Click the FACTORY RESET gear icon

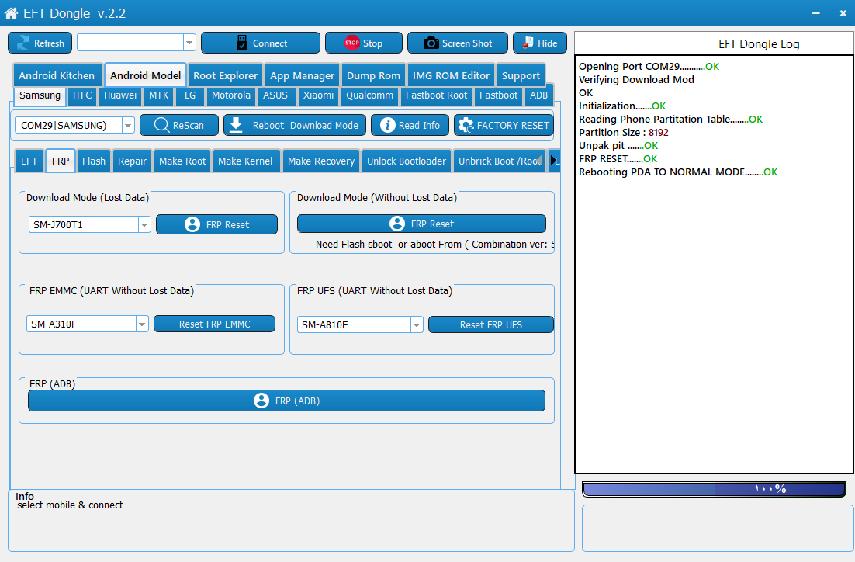(466, 125)
